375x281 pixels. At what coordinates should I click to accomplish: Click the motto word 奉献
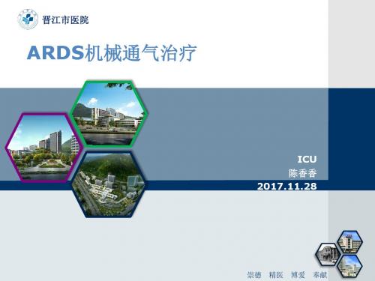coord(320,275)
